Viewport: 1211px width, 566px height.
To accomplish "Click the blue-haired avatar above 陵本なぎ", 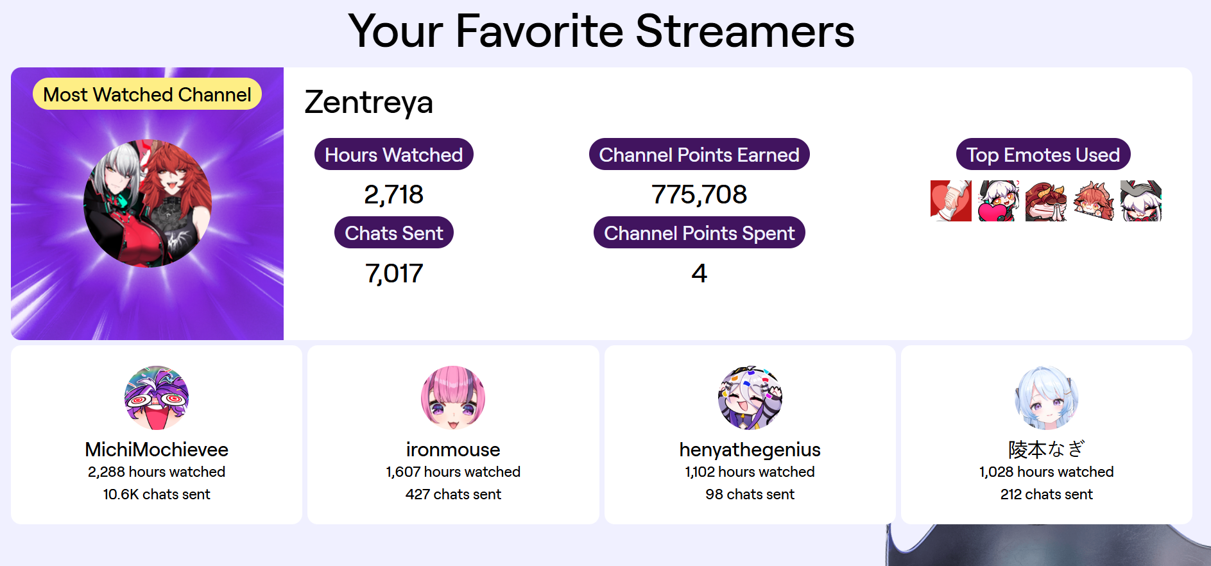I will [1046, 398].
